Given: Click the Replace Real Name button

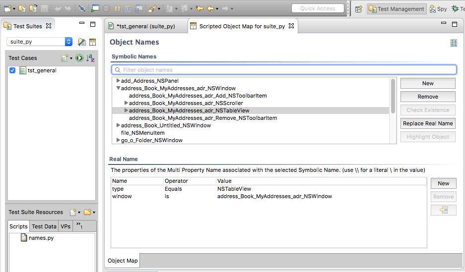Looking at the screenshot, I should coord(428,123).
